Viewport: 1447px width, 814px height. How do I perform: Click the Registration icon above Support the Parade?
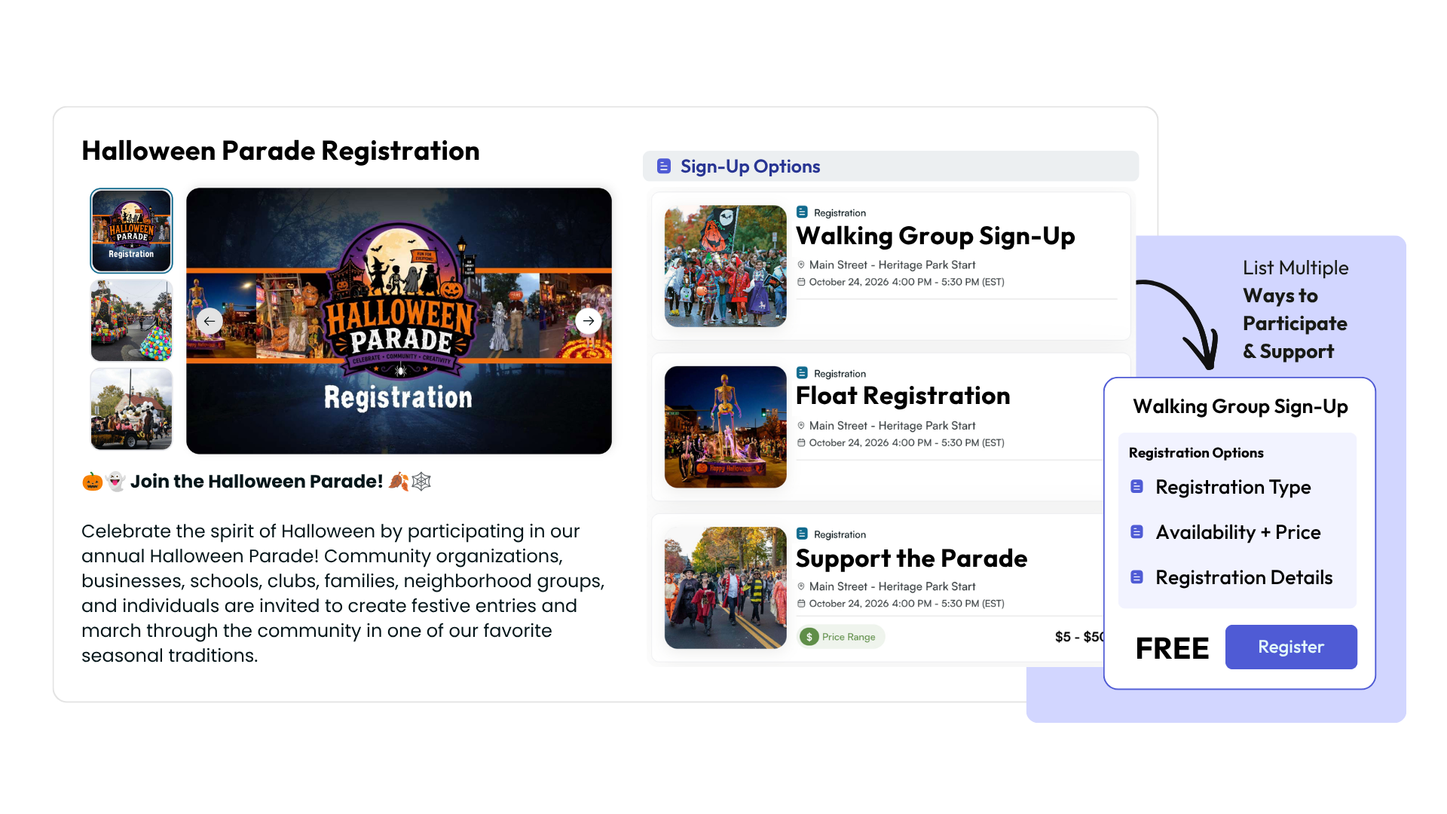pyautogui.click(x=803, y=534)
